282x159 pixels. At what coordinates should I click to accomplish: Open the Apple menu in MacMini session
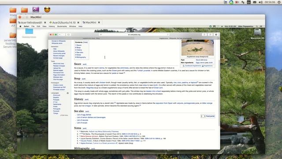(20, 26)
